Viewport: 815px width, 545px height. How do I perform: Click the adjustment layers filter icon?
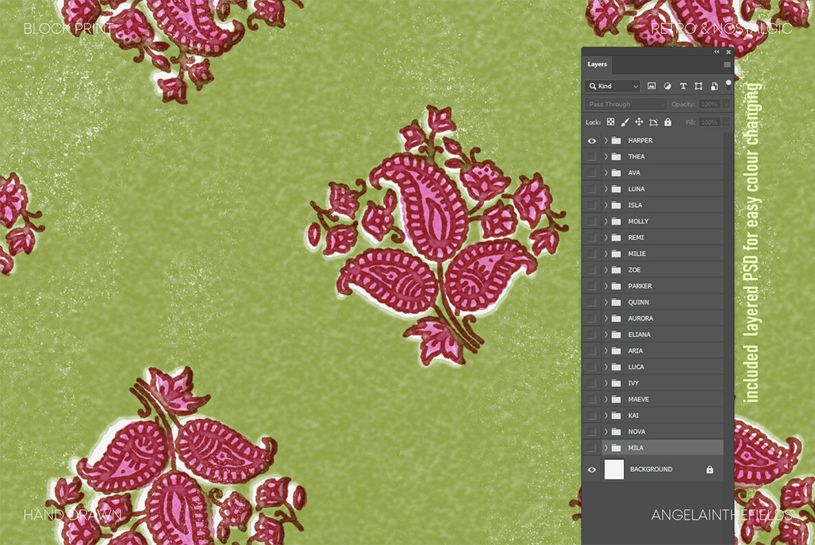coord(668,86)
